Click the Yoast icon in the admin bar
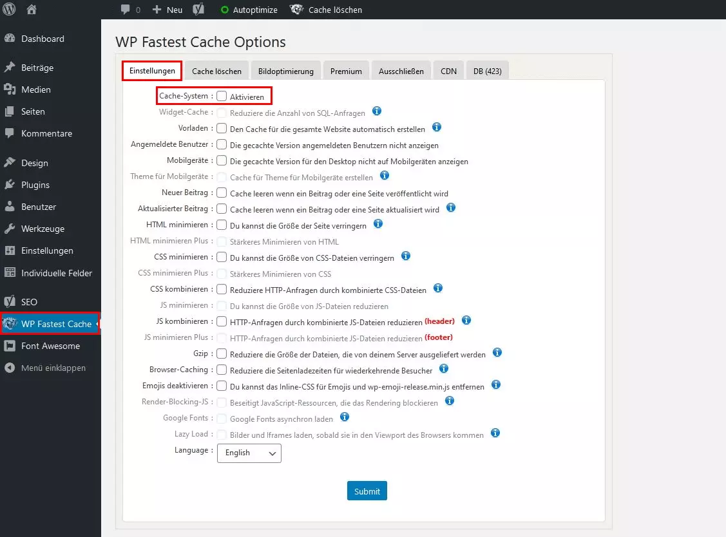 198,9
